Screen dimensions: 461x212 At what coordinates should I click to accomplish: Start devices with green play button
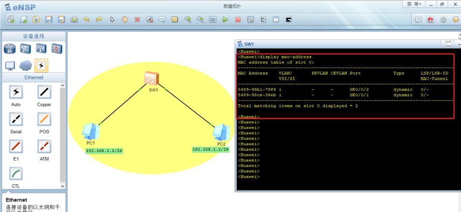point(225,20)
